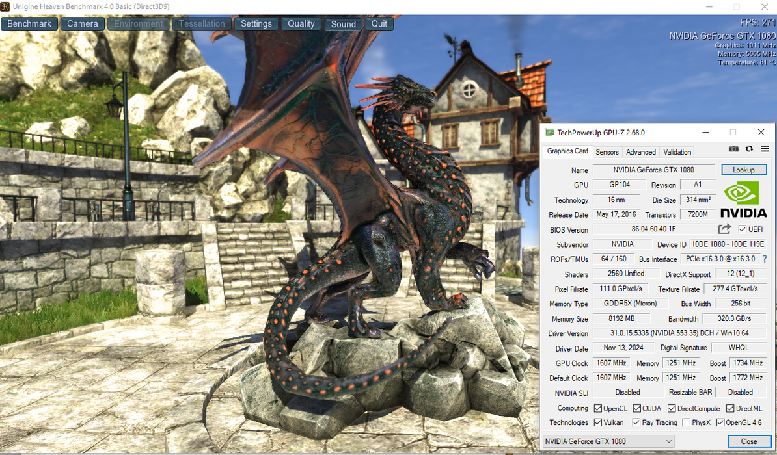Click the Default Clock Boost value 1772 MHz
Viewport: 777px width, 455px height.
tap(748, 378)
